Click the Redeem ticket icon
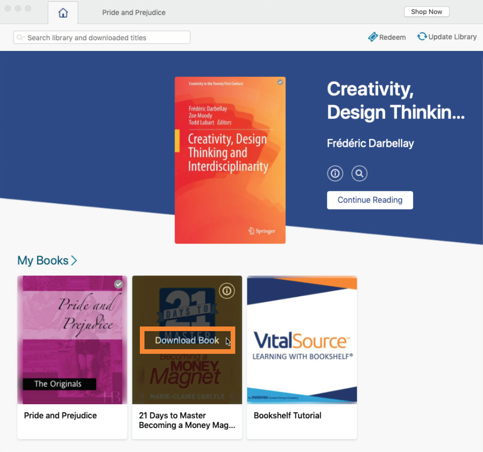 pyautogui.click(x=373, y=37)
